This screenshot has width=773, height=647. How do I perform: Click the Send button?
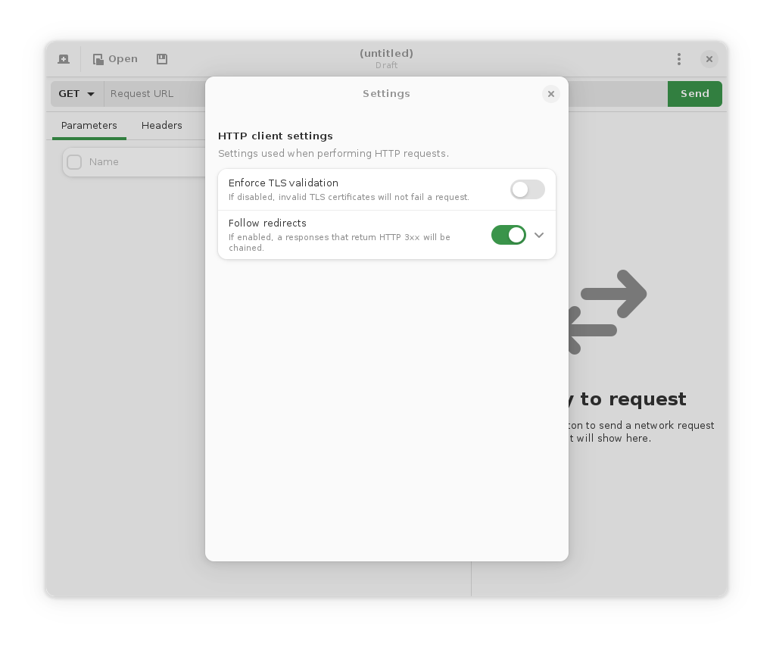[x=694, y=94]
